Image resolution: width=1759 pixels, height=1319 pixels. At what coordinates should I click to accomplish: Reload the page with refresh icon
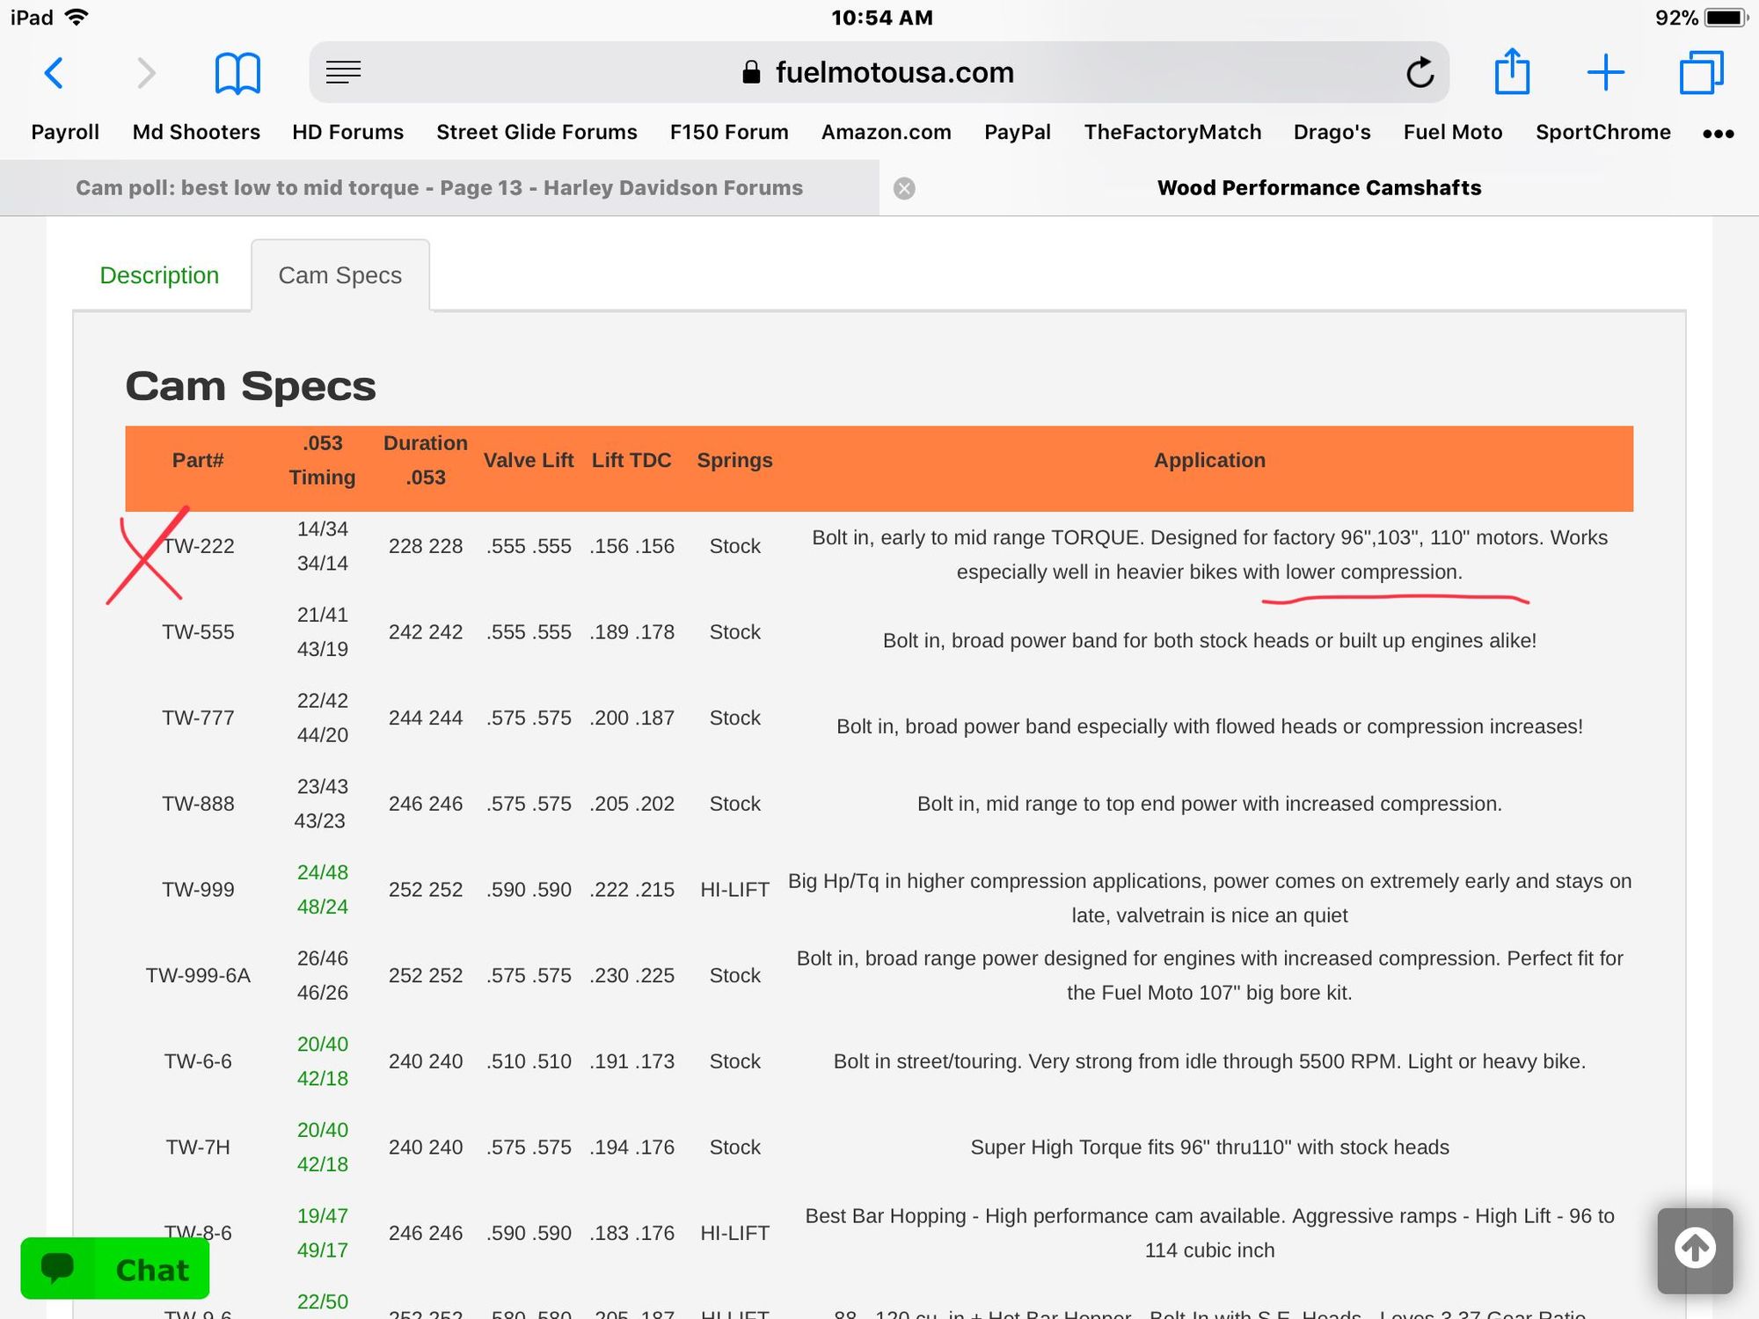[1420, 73]
